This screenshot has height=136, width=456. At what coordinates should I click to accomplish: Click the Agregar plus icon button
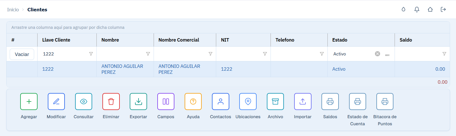(29, 102)
